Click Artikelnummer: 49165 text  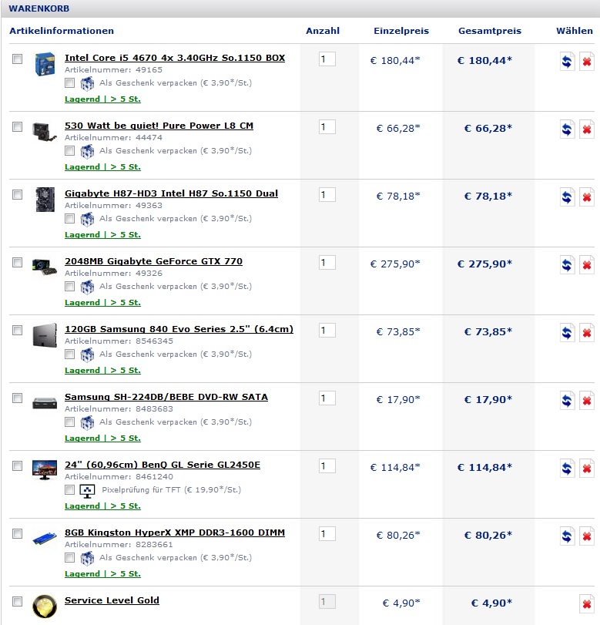pyautogui.click(x=113, y=70)
